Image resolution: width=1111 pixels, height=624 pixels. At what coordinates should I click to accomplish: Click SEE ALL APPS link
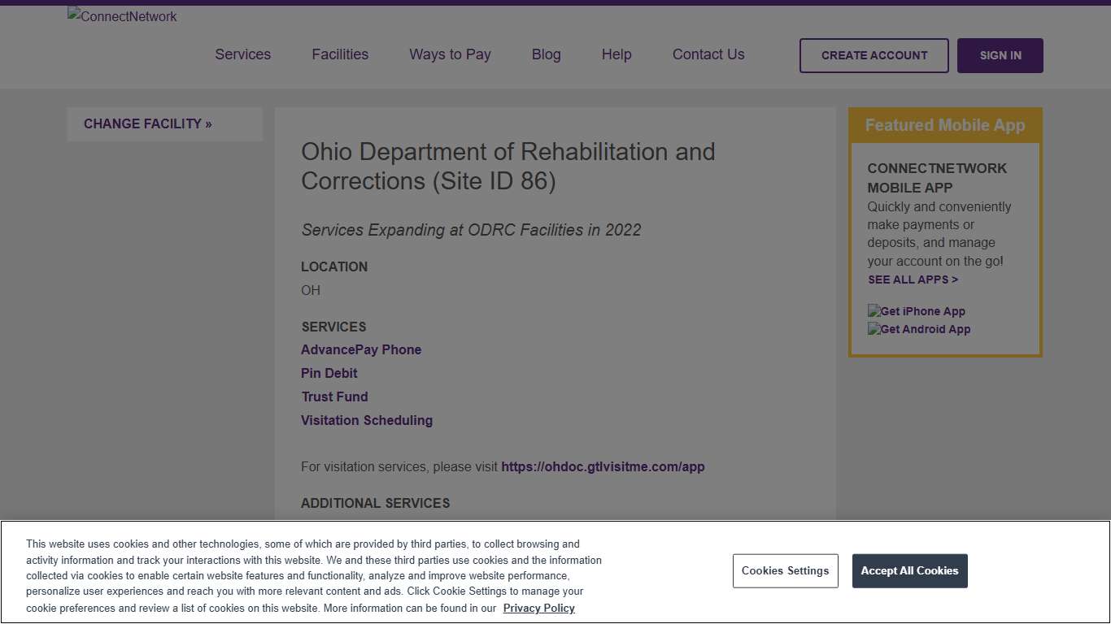point(913,279)
